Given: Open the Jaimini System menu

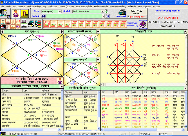Looking at the screenshot, I should pos(144,6).
